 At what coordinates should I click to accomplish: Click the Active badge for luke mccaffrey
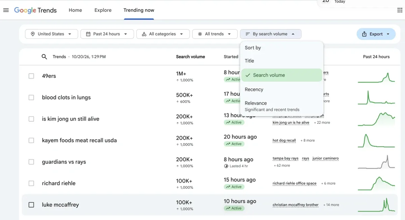234,208
